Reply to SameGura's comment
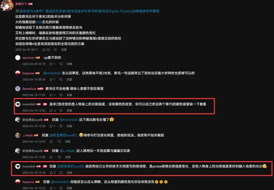274x190 pixels. tap(69, 95)
